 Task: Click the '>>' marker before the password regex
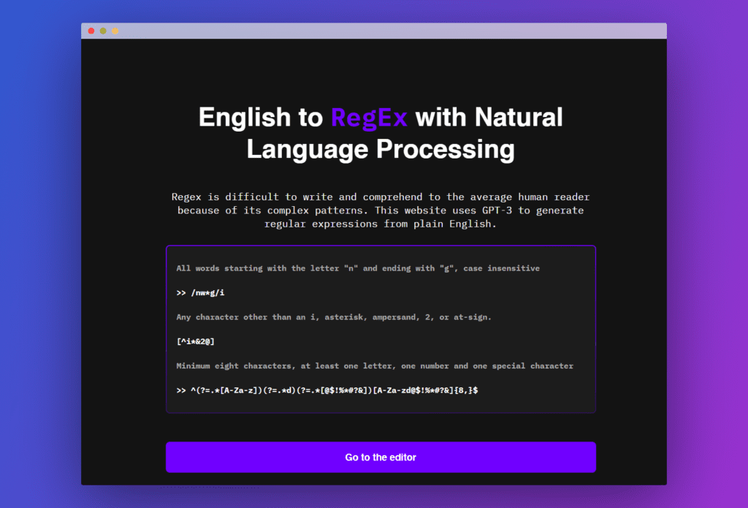(180, 390)
